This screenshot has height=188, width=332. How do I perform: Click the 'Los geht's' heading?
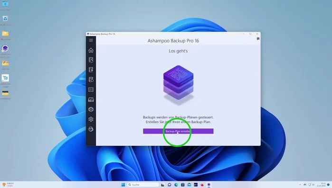178,51
